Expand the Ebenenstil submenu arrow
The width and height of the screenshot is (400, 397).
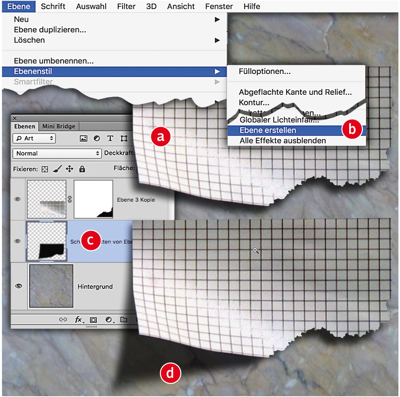click(217, 72)
